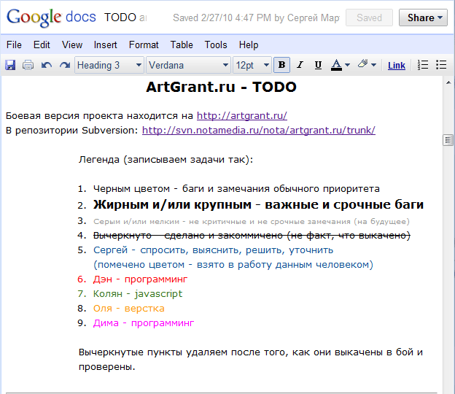Image resolution: width=455 pixels, height=394 pixels.
Task: Open the Table menu
Action: (182, 45)
